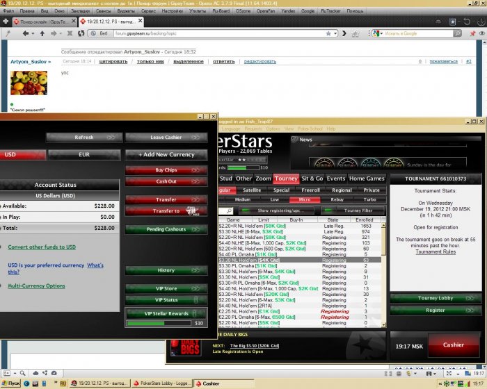Screen dimensions: 487x389
Task: Click VIP rewards progress bar in lobby
Action: pyautogui.click(x=243, y=168)
